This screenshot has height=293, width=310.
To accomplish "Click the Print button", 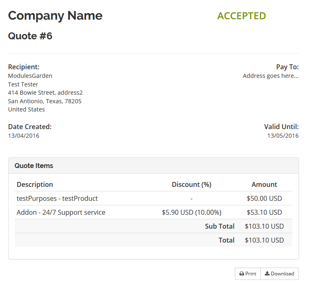I will (x=248, y=274).
